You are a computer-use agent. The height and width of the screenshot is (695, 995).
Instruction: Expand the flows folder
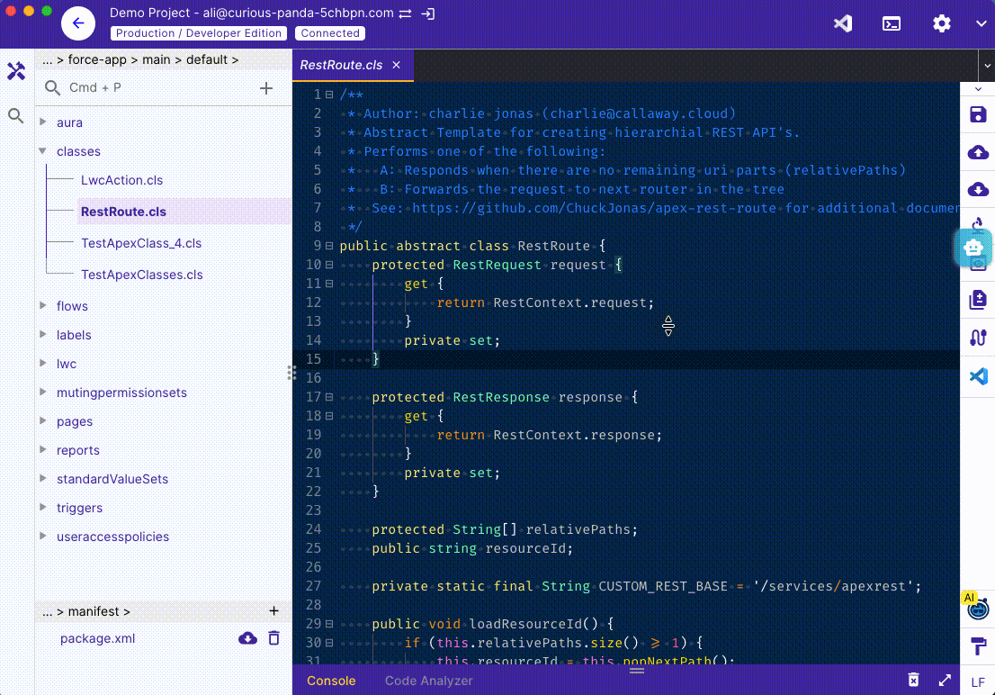[43, 305]
